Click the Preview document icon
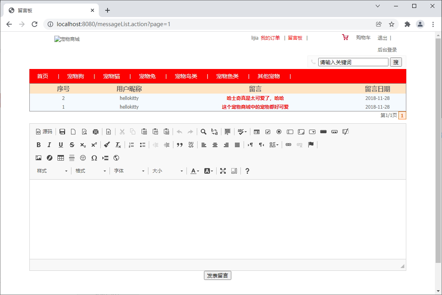This screenshot has width=442, height=295. [x=84, y=132]
